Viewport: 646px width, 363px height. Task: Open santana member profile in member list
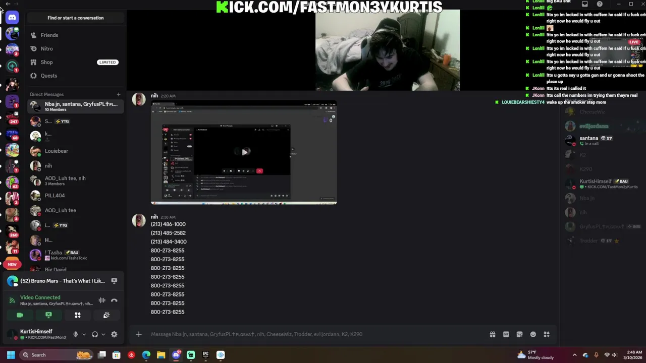click(602, 141)
